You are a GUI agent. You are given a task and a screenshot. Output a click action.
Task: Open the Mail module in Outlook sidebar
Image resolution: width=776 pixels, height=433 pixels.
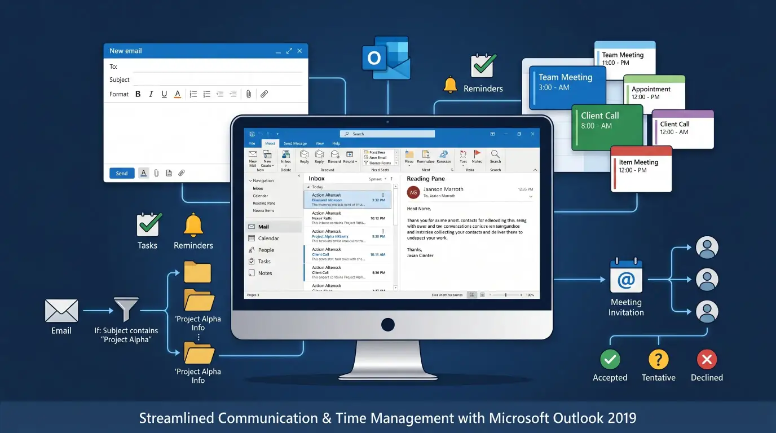pos(274,227)
